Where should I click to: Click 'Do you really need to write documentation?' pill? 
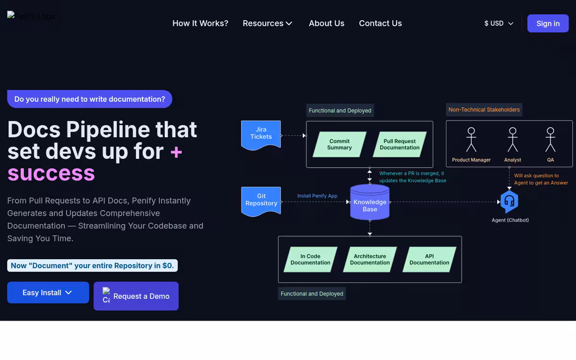(90, 99)
